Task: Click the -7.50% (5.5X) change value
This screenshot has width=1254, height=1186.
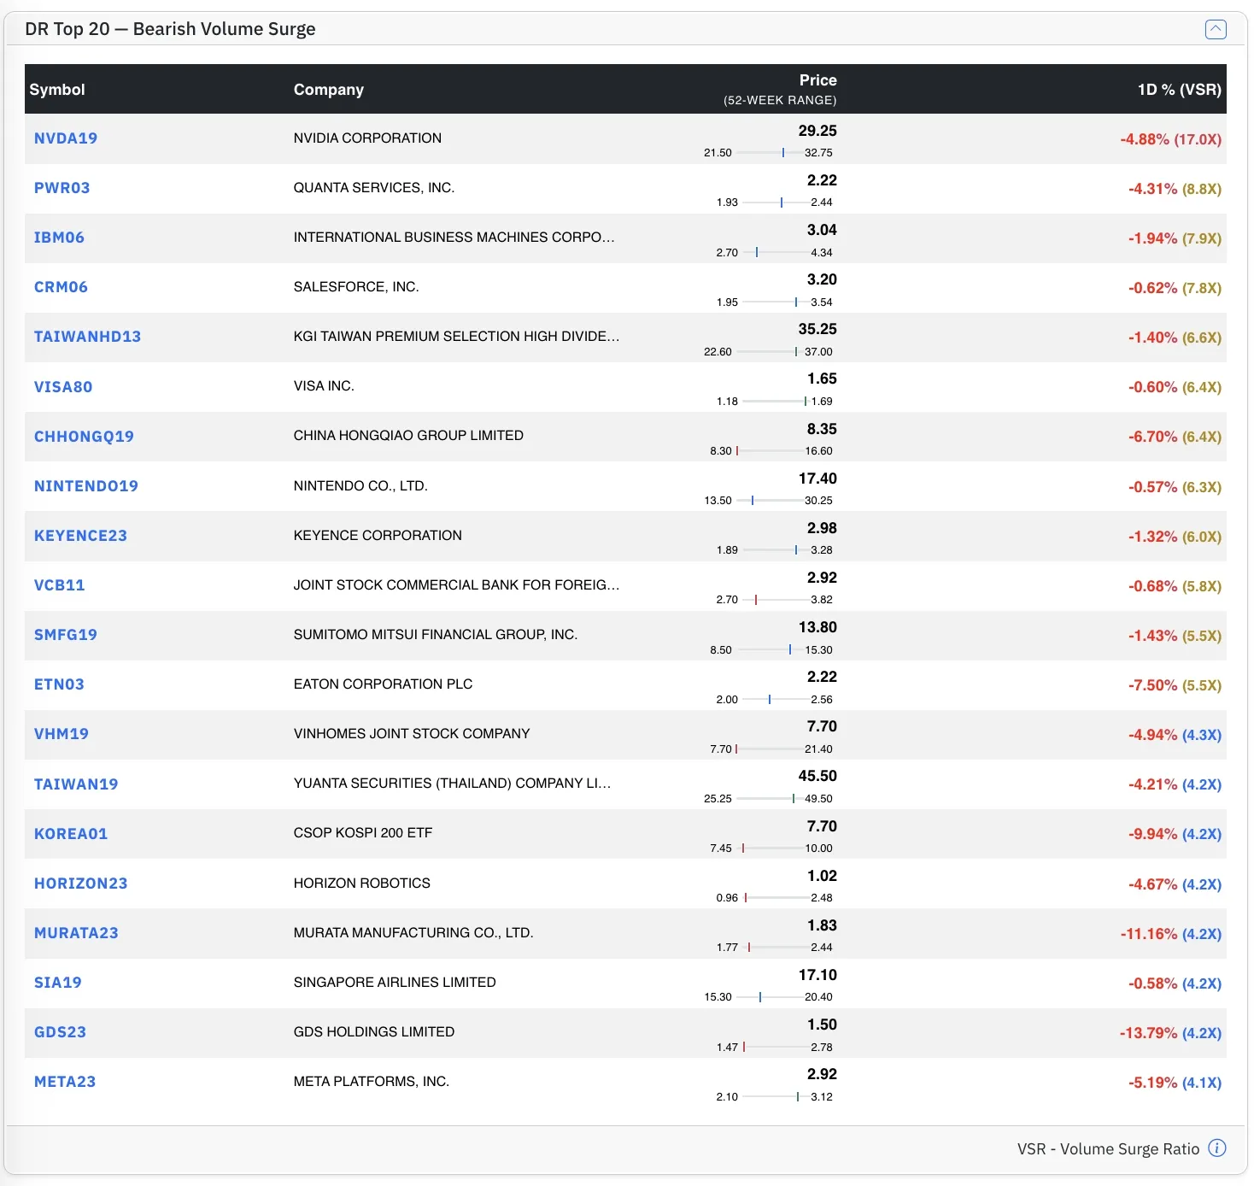Action: tap(1175, 685)
